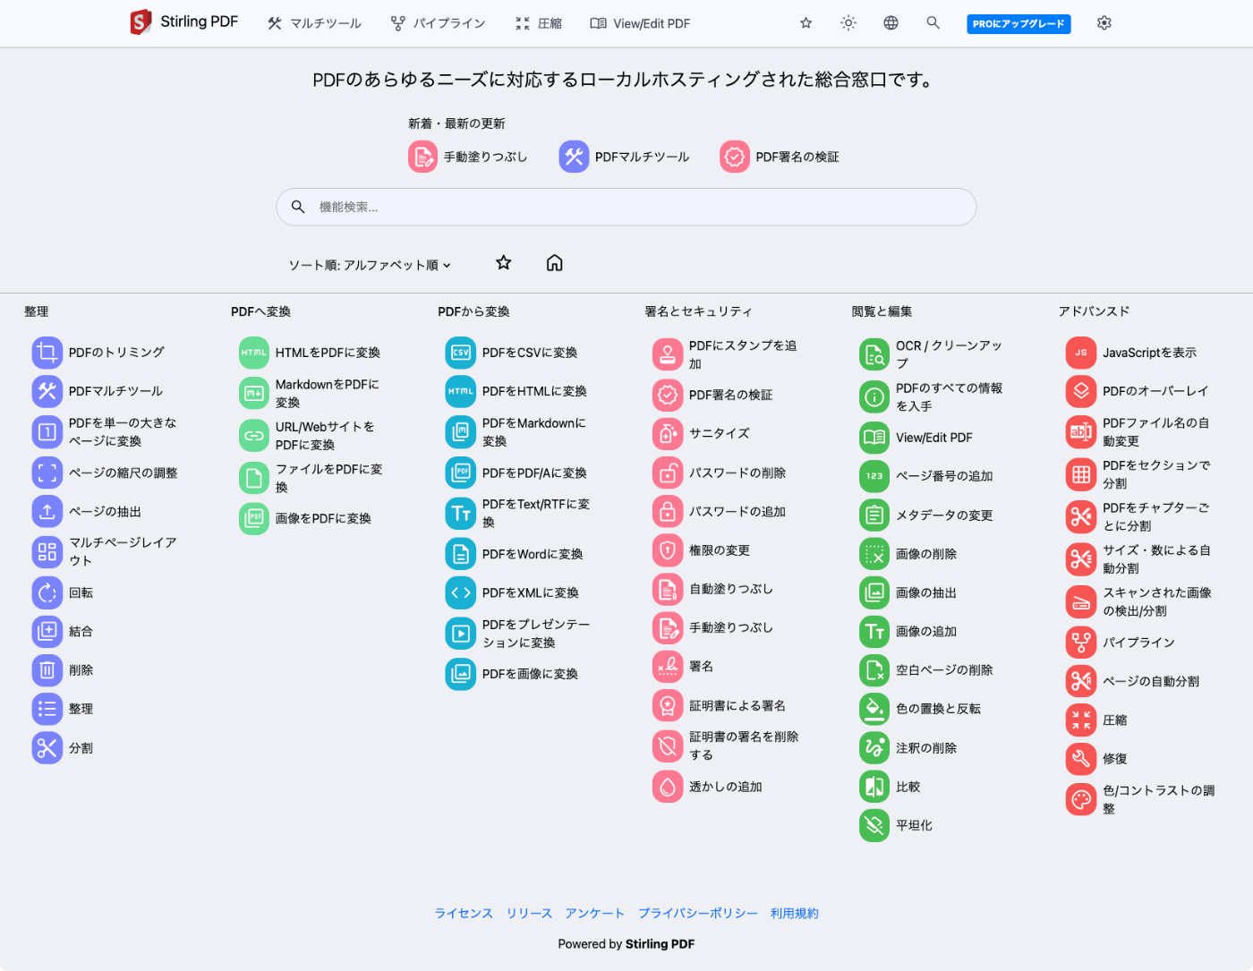This screenshot has width=1253, height=971.
Task: Click the 機能検索 search field
Action: 626,207
